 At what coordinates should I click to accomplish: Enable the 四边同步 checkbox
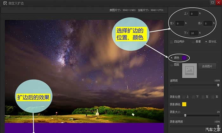172,42
